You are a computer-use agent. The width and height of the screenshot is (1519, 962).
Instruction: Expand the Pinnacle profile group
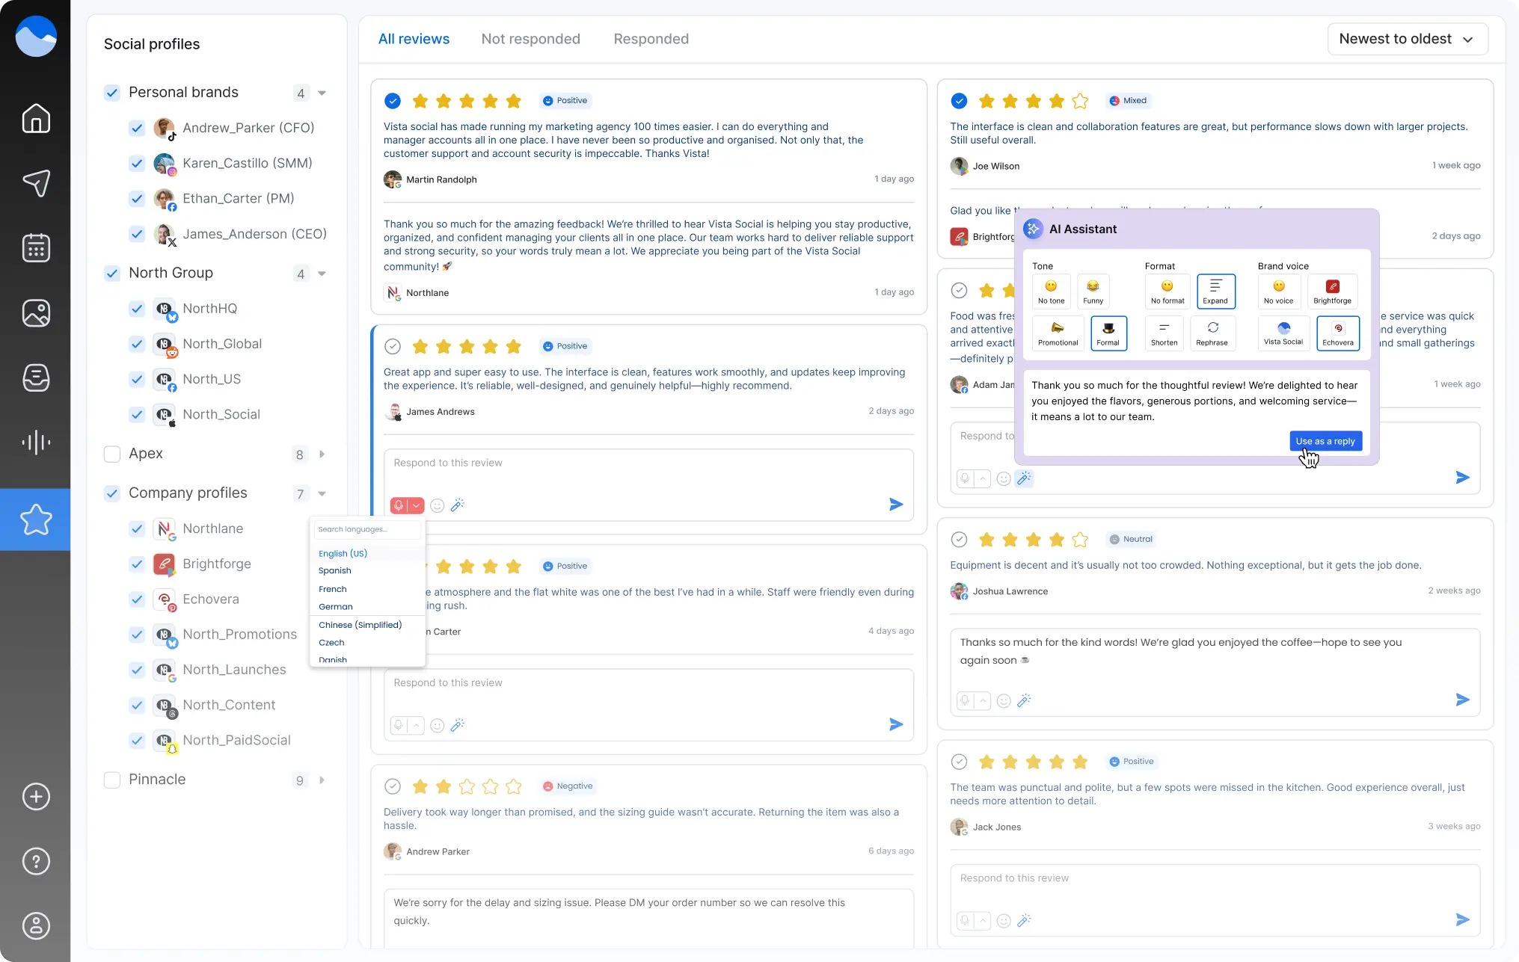pos(322,780)
